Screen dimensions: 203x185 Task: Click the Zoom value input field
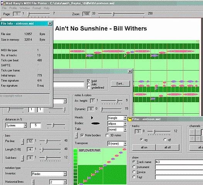[x=86, y=14]
